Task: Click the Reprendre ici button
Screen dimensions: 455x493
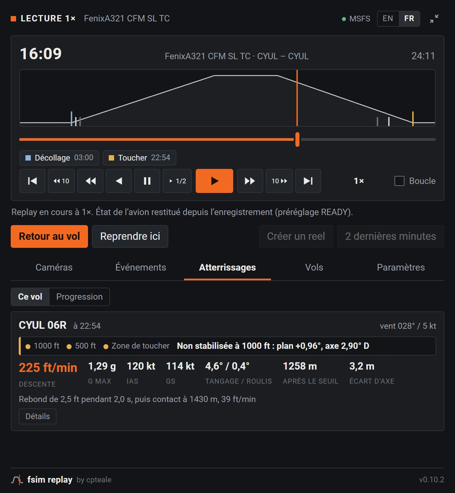Action: (x=130, y=236)
